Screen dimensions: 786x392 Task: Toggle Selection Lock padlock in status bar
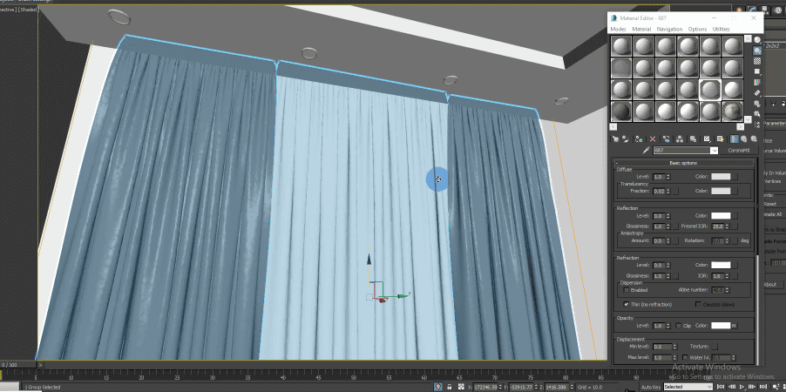coord(449,387)
